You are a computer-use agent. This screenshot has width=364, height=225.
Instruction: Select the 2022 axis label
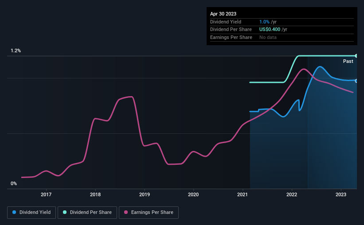coord(292,194)
